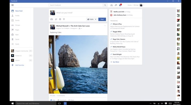
Task: Open the Public audience dropdown
Action: point(92,19)
